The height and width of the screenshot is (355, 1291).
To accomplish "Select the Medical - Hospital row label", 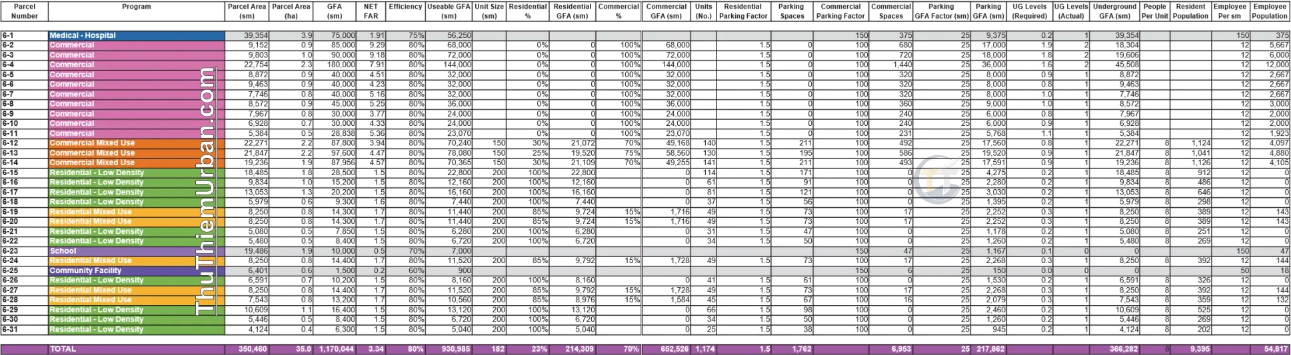I will click(x=136, y=35).
